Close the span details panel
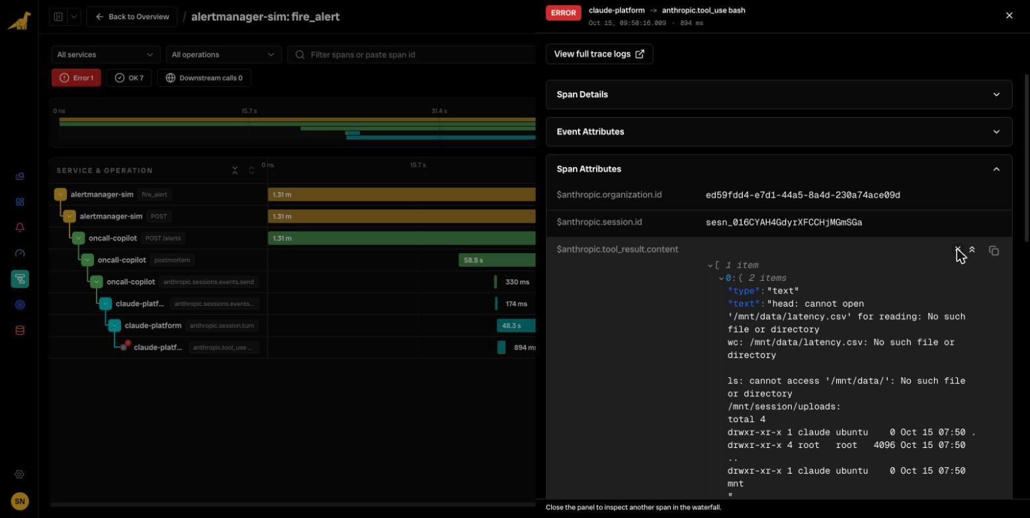 coord(1009,15)
